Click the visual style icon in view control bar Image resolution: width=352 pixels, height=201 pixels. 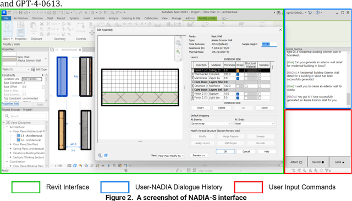75,166
